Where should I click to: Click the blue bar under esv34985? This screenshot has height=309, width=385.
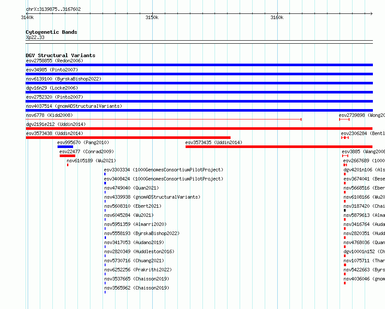[199, 74]
